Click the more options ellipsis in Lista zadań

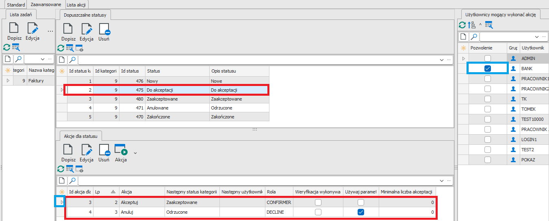50,31
